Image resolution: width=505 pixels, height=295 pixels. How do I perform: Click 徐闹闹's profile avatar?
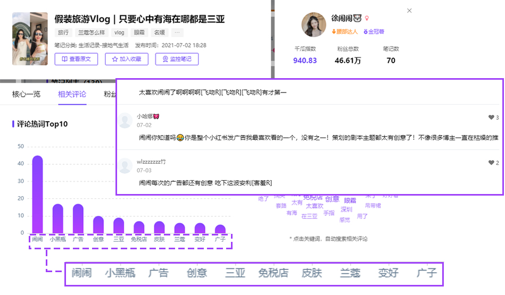313,24
